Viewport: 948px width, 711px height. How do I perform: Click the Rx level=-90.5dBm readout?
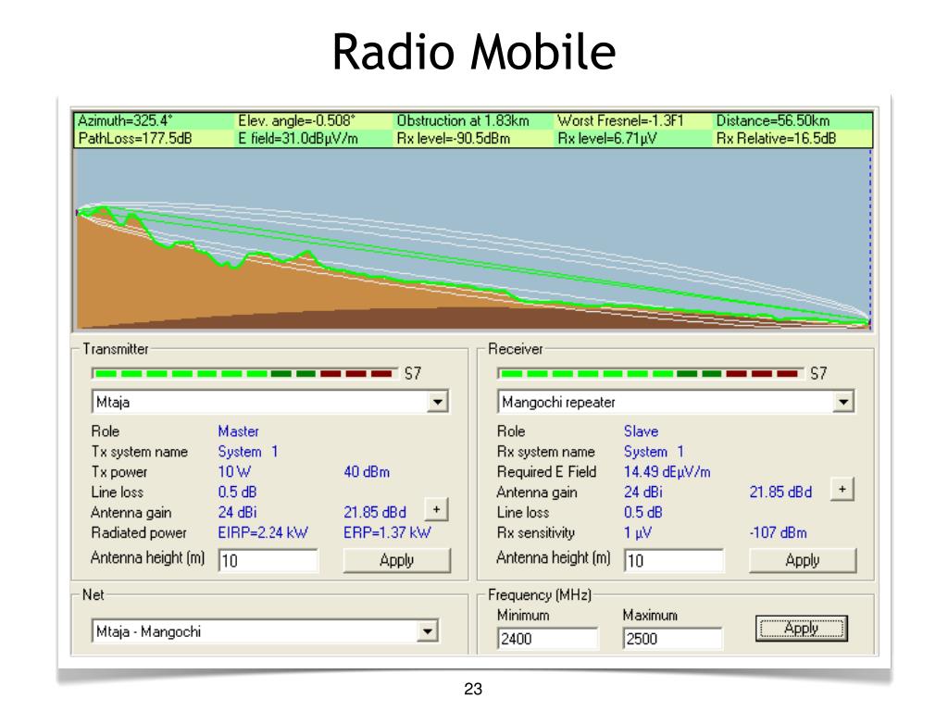(x=454, y=139)
